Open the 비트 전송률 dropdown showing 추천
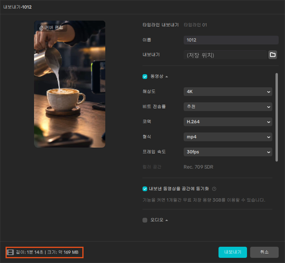 click(x=228, y=107)
